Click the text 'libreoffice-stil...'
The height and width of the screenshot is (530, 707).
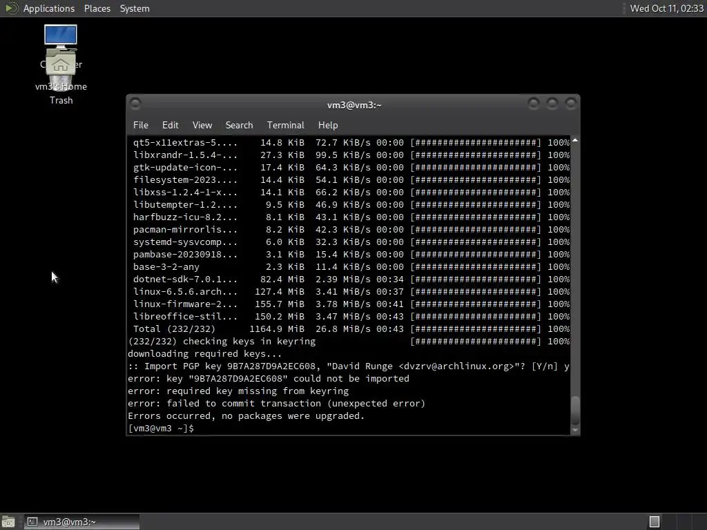(185, 316)
